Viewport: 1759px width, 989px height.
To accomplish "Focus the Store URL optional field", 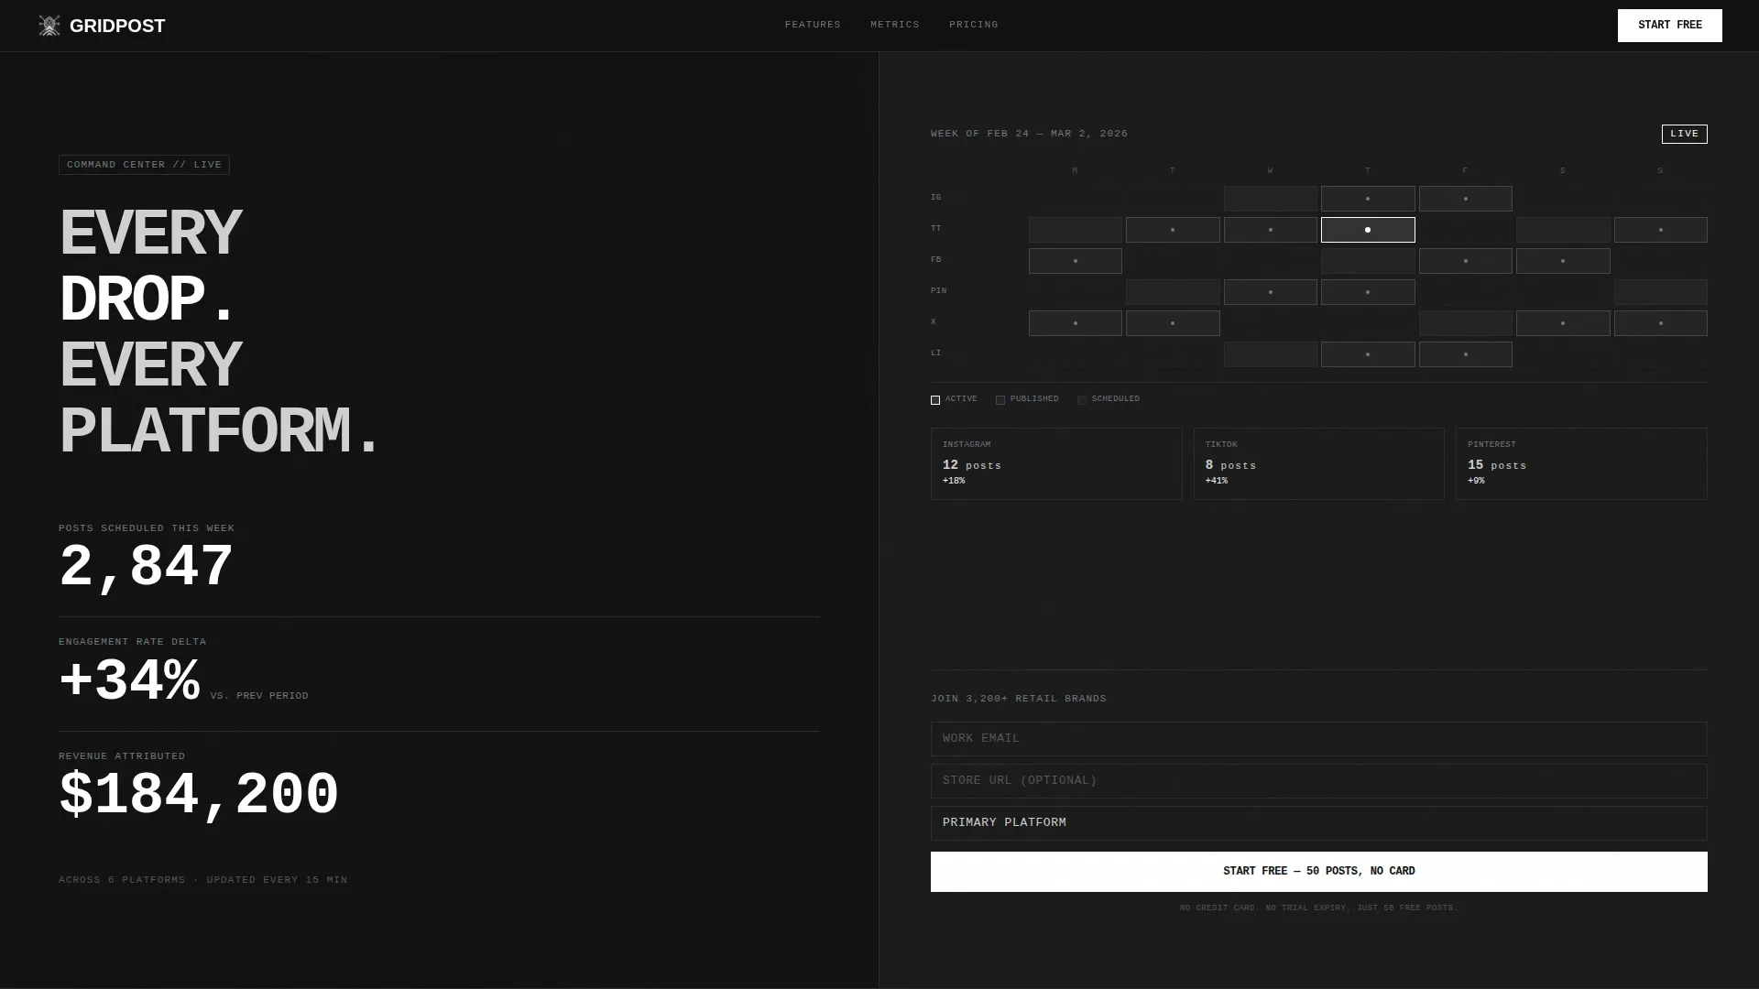I will [x=1318, y=781].
